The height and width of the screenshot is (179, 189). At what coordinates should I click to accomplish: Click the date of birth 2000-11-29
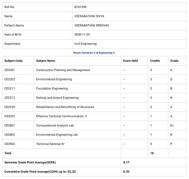click(82, 34)
